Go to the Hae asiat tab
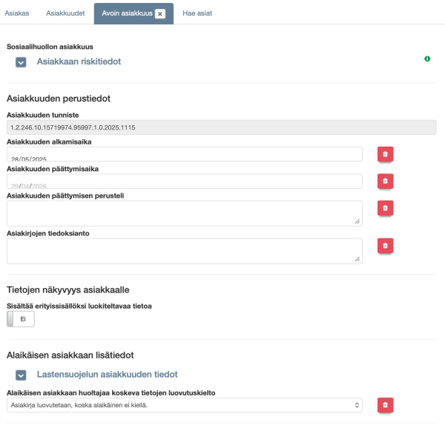 pos(197,13)
